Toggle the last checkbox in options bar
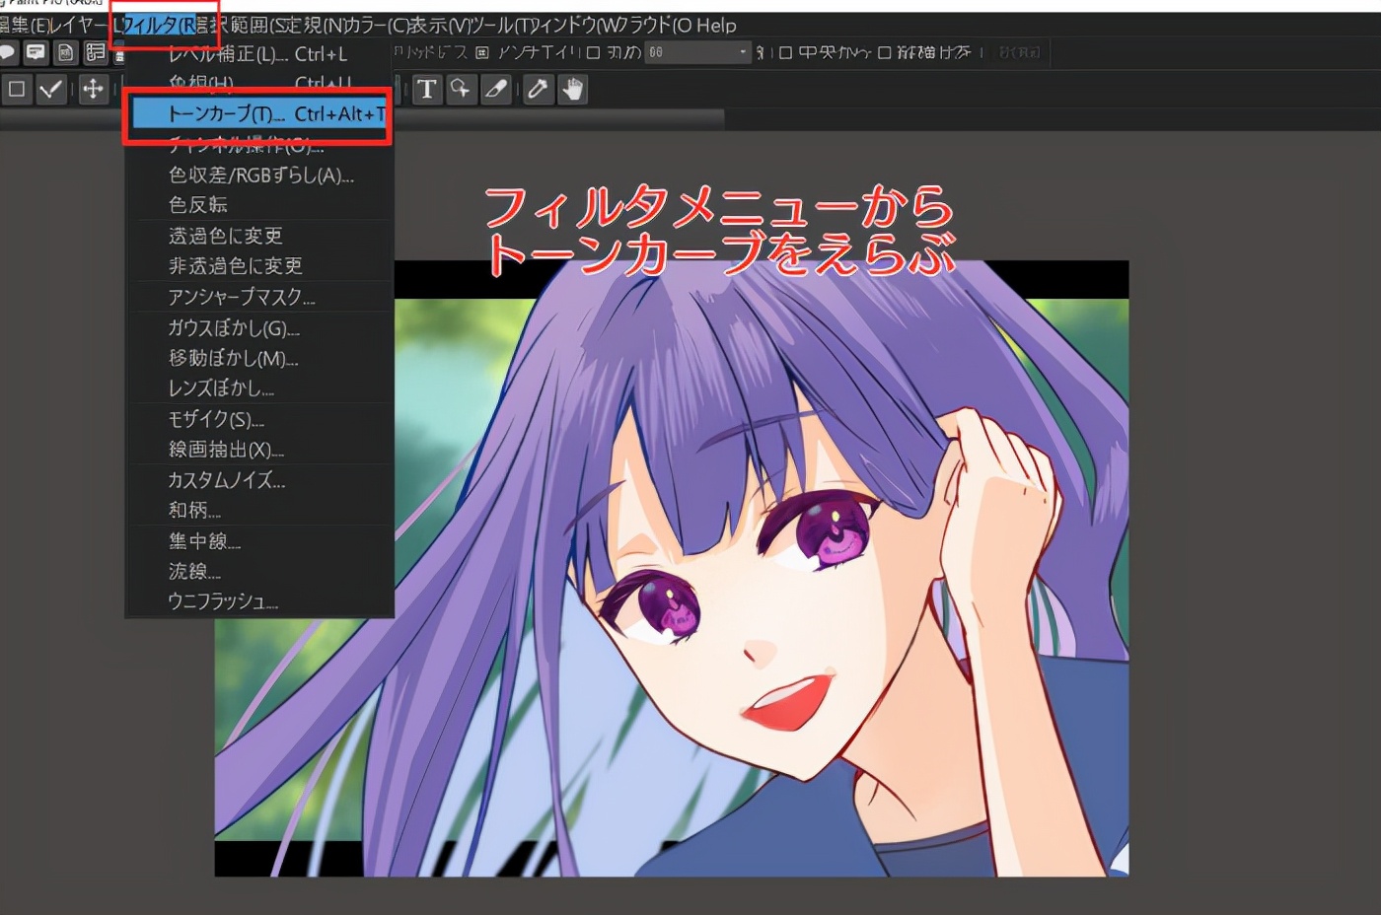The image size is (1381, 915). [x=884, y=52]
